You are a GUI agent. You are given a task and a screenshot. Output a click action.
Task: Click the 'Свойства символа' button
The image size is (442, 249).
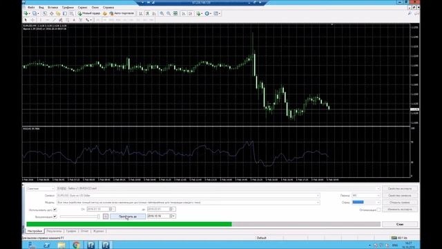point(400,195)
